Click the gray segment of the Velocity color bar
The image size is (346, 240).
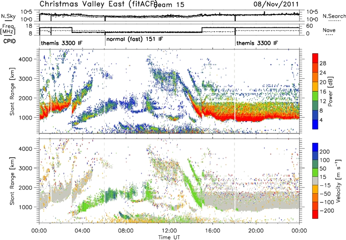tap(315, 181)
